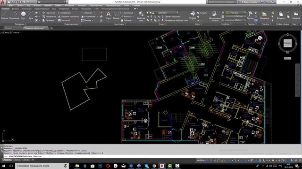
Task: Click Сделать текущим layer button
Action: pos(171,17)
